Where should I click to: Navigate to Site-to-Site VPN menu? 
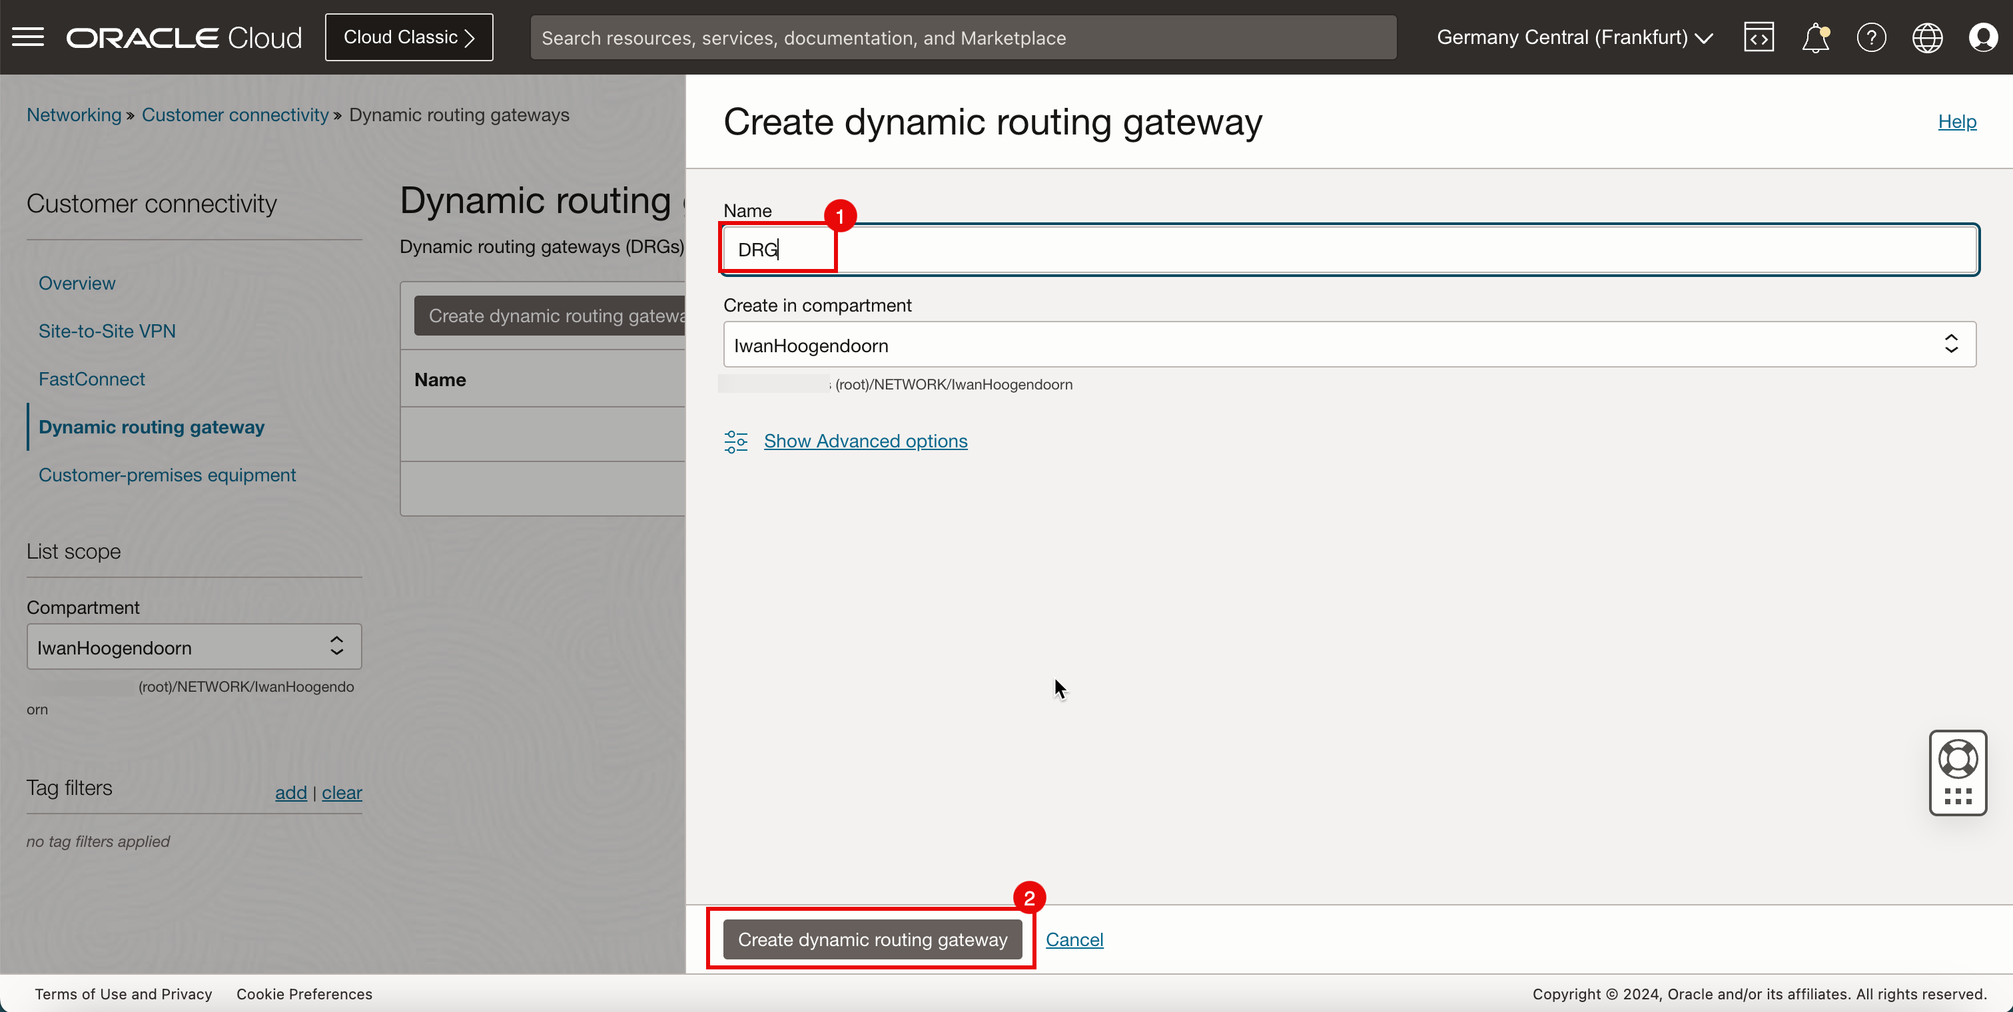tap(109, 330)
